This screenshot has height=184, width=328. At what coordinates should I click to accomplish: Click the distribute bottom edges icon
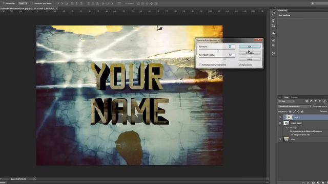tap(97, 4)
